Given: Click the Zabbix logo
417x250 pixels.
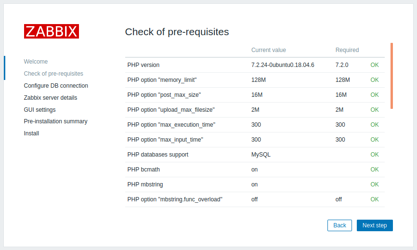Looking at the screenshot, I should [52, 31].
